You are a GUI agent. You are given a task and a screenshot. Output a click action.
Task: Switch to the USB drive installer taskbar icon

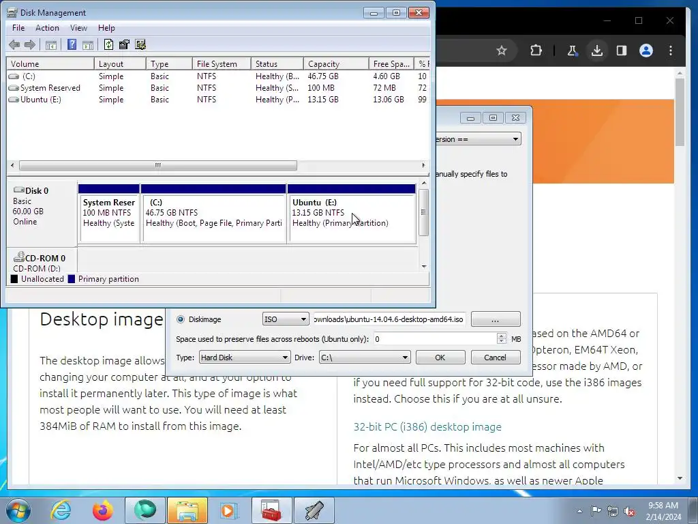pos(314,510)
